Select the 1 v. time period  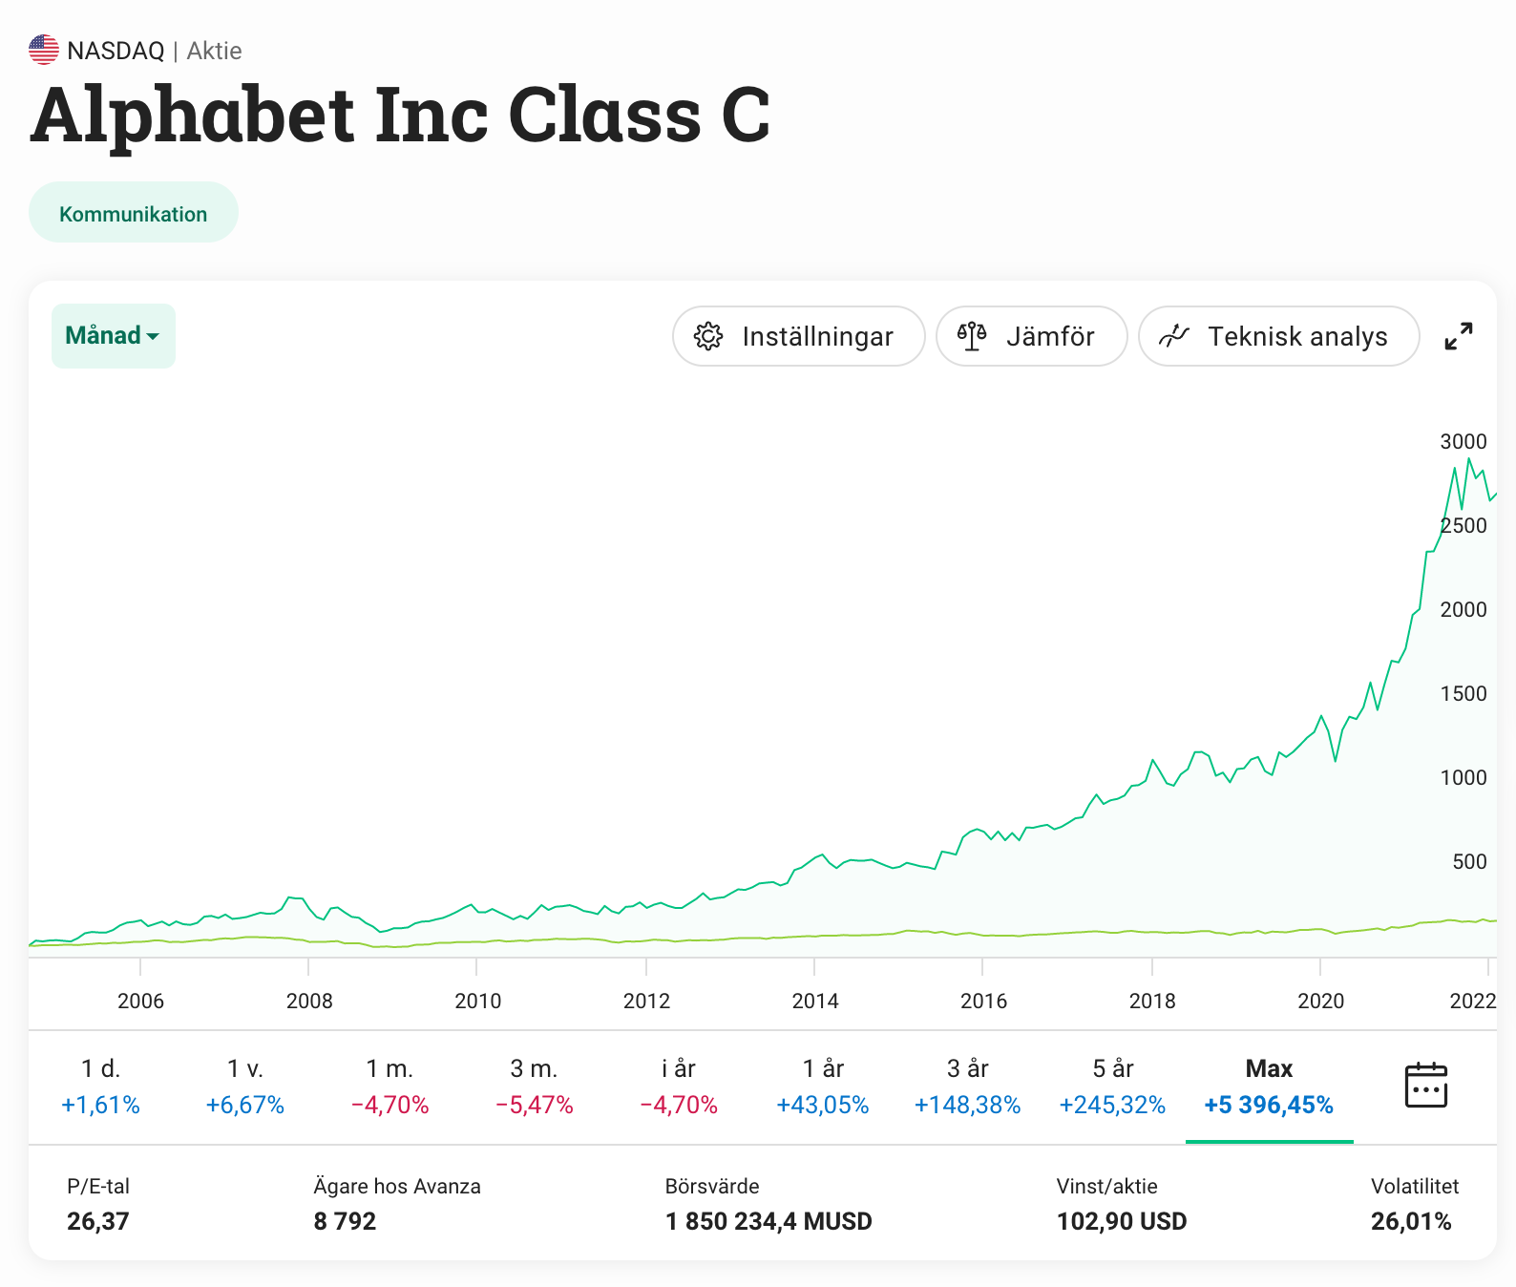click(x=245, y=1087)
